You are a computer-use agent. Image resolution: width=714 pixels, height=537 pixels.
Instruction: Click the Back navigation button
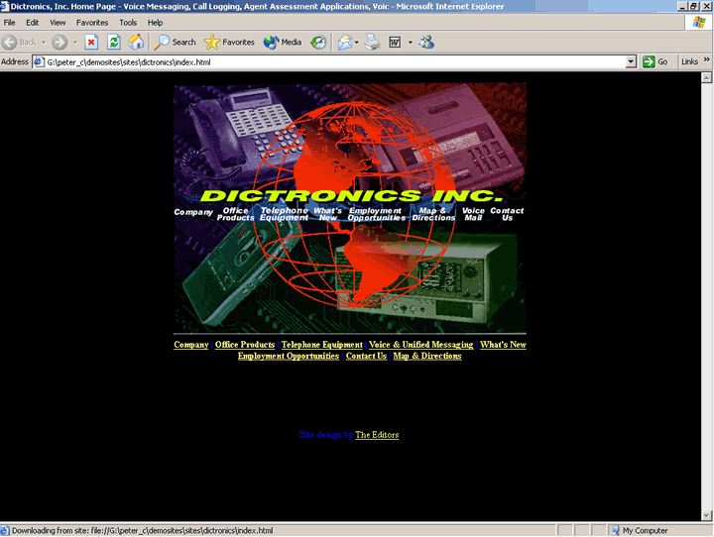(x=19, y=43)
